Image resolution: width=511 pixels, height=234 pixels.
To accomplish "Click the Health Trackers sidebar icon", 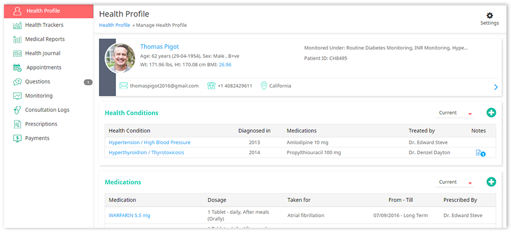I will point(17,25).
